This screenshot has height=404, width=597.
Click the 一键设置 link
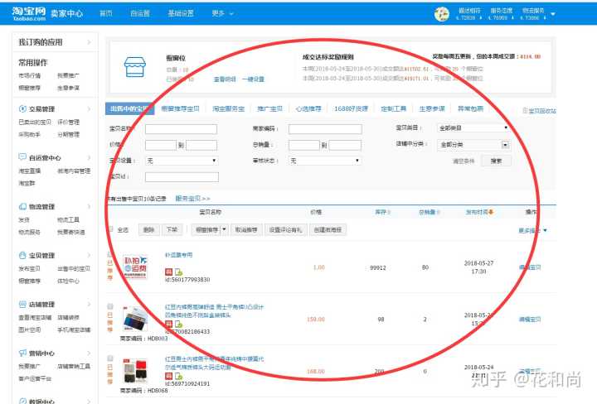tap(254, 79)
